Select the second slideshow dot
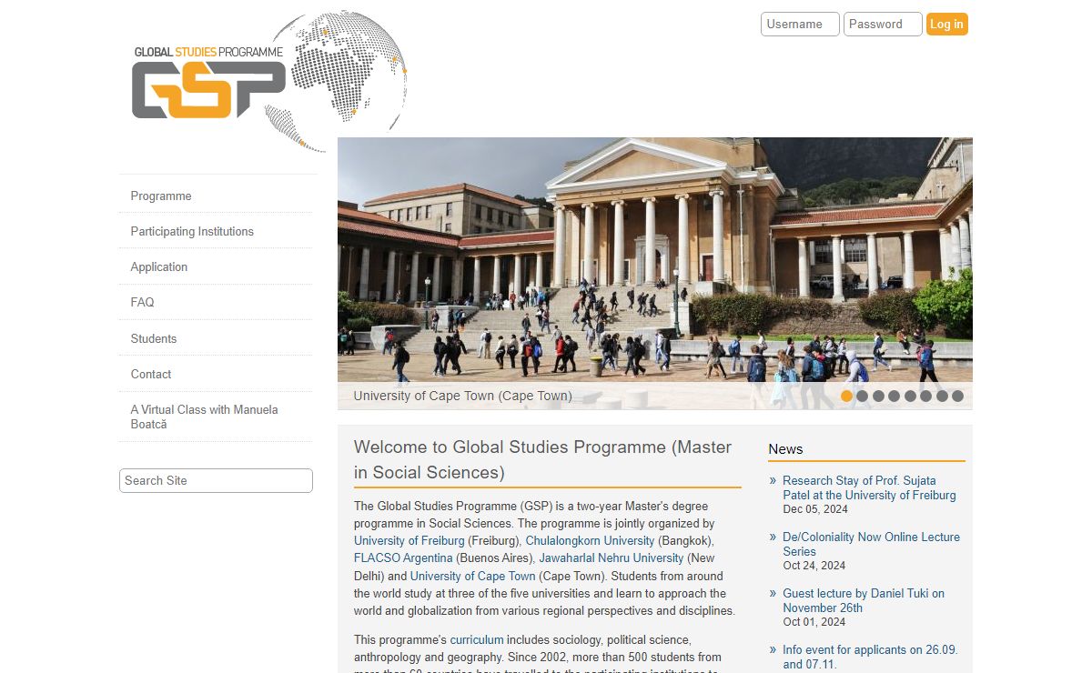This screenshot has width=1092, height=673. (x=863, y=396)
